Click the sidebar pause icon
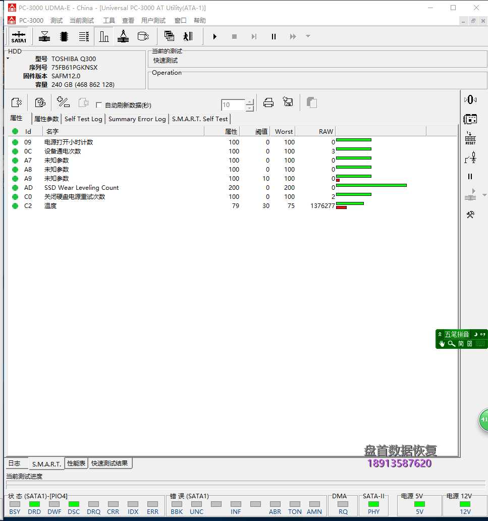Viewport: 488px width, 521px height. pyautogui.click(x=470, y=176)
